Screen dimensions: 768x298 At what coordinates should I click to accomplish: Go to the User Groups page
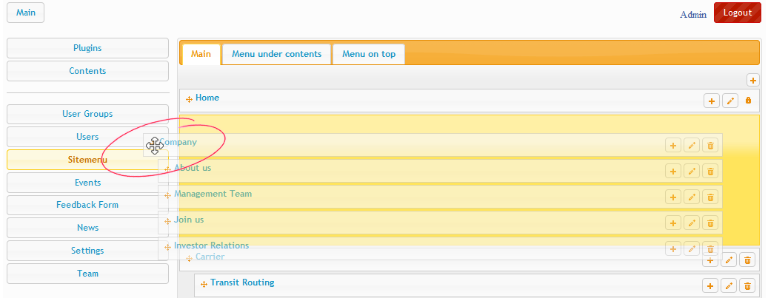(x=87, y=114)
